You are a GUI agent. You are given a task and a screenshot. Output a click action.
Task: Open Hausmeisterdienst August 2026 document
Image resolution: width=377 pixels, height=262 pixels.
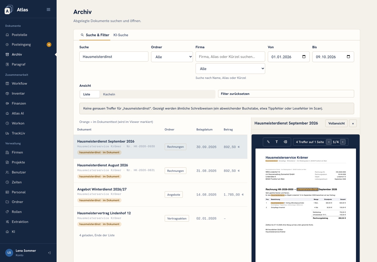coord(160,171)
